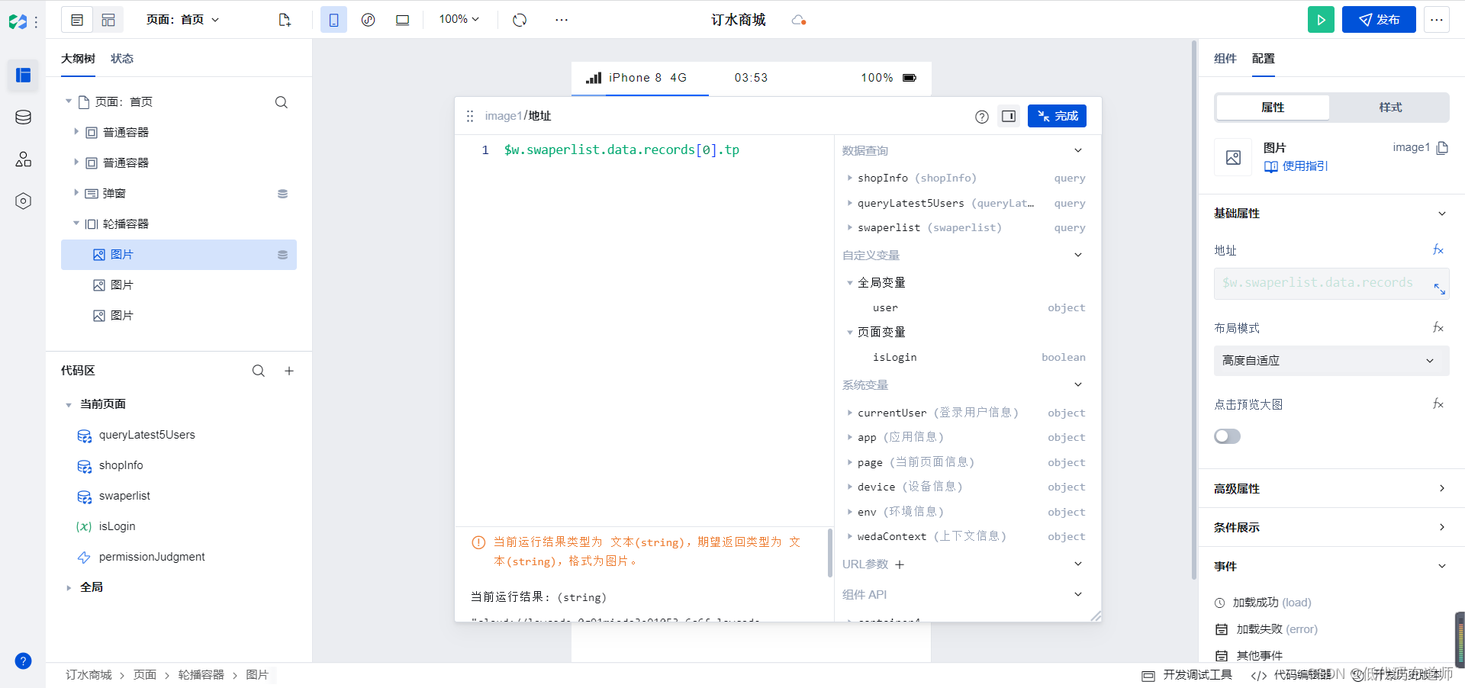Open the help question mark icon
1465x688 pixels.
coord(23,661)
